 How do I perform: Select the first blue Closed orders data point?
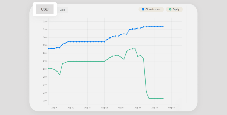(49, 49)
